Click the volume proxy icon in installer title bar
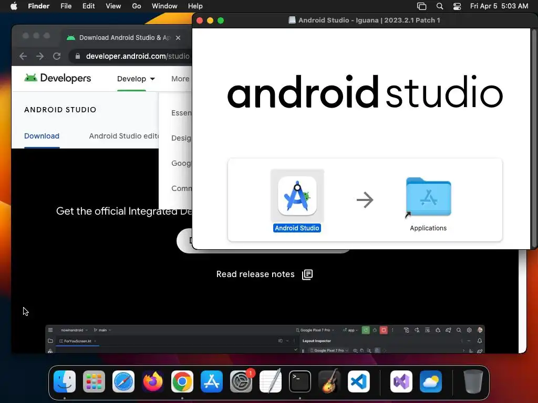Screen dimensions: 538x403 tap(292, 20)
